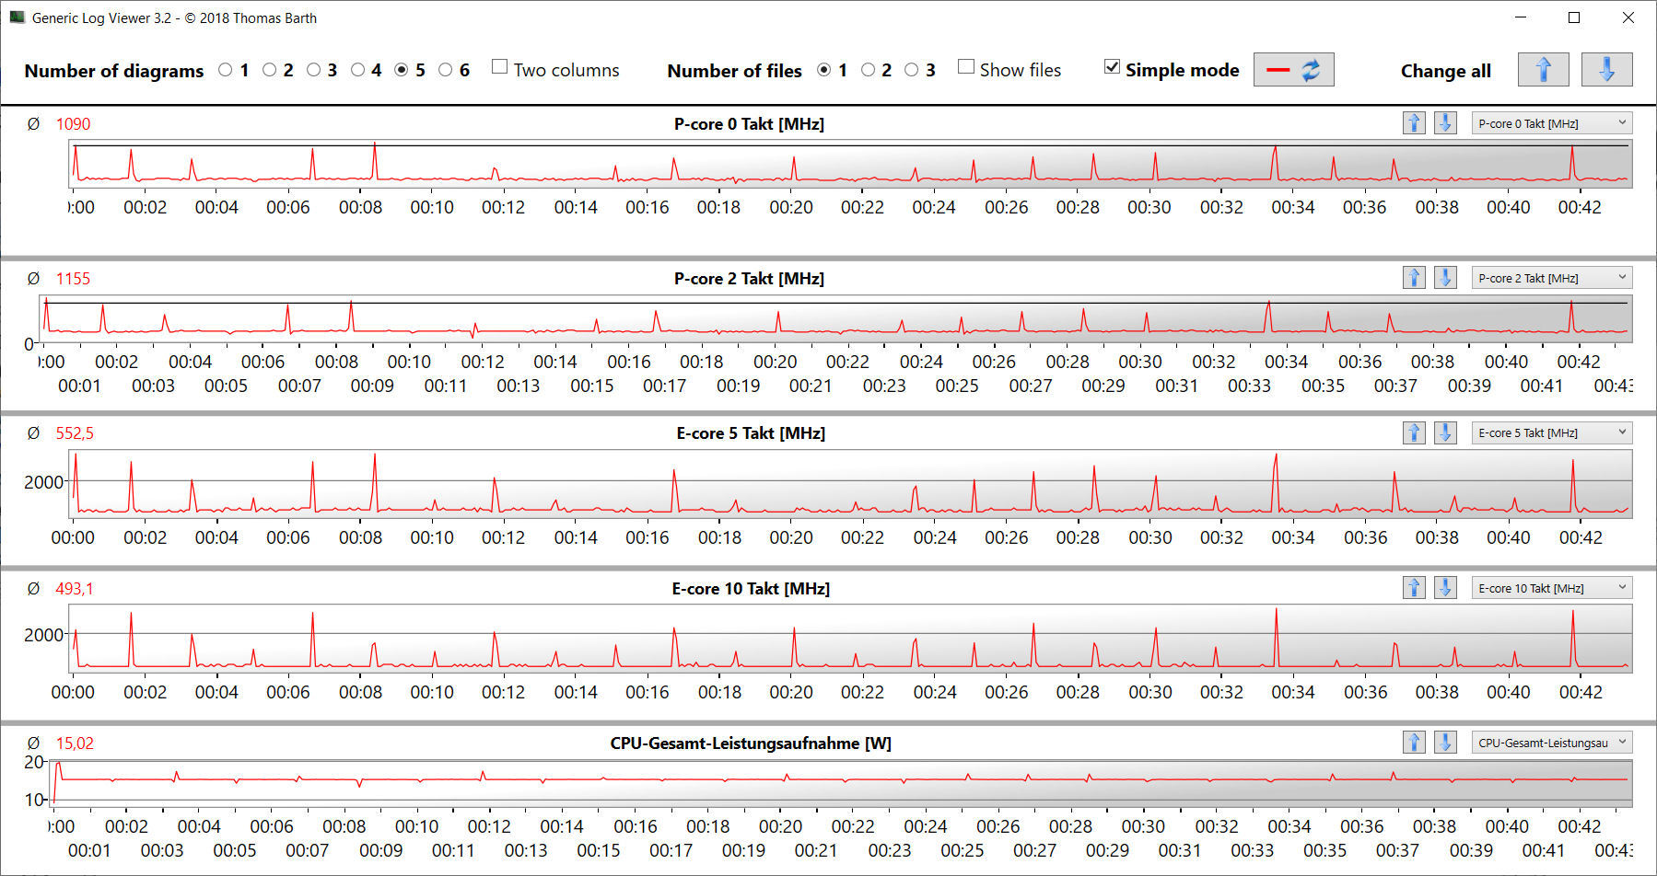This screenshot has width=1657, height=876.
Task: Select 1 diagram radio button
Action: [x=226, y=70]
